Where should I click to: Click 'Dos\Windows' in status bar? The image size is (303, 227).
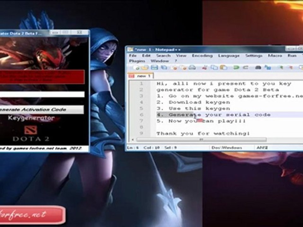coord(227,148)
